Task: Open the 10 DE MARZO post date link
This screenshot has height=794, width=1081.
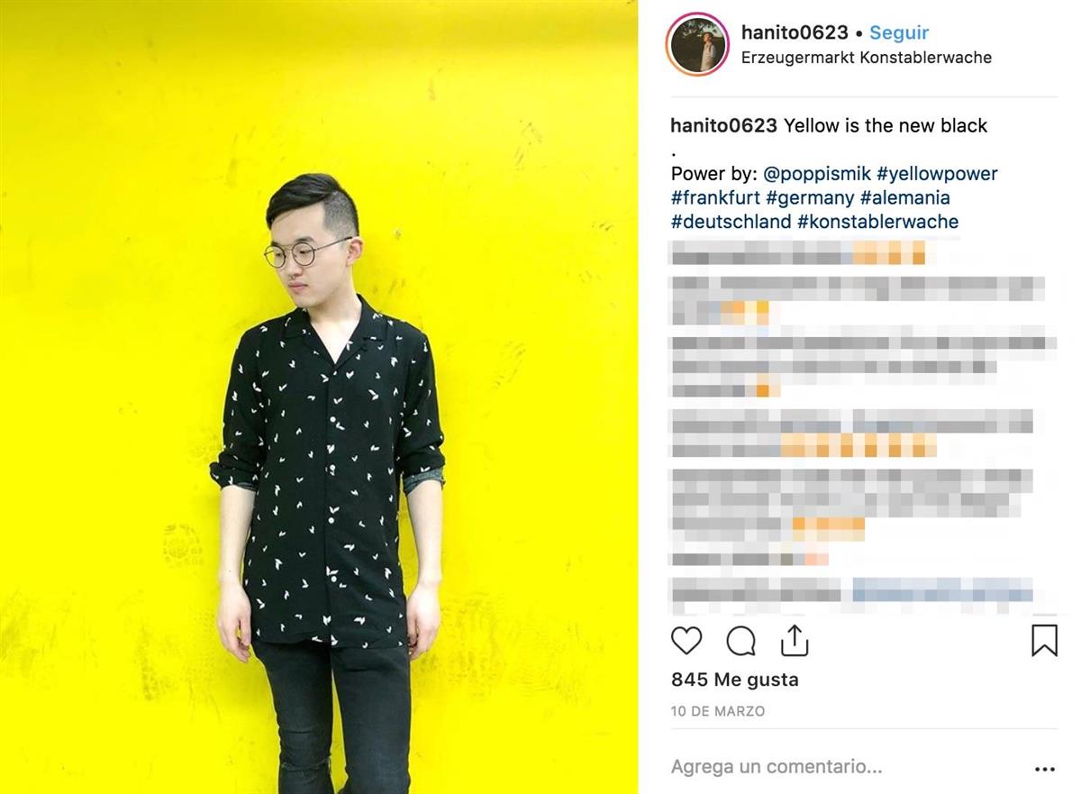Action: 718,711
